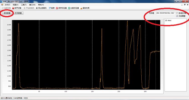
Task: Open the 视图(V) menu
Action: click(16, 5)
